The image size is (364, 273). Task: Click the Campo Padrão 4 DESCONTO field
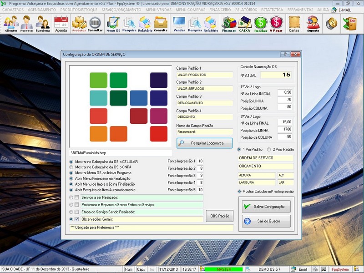204,117
